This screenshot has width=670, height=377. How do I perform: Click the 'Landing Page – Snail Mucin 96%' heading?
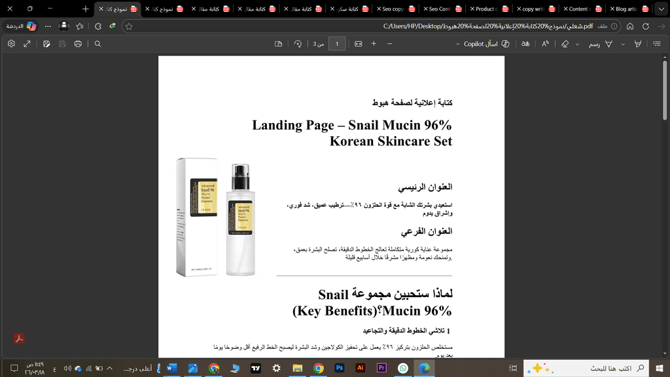pos(351,125)
